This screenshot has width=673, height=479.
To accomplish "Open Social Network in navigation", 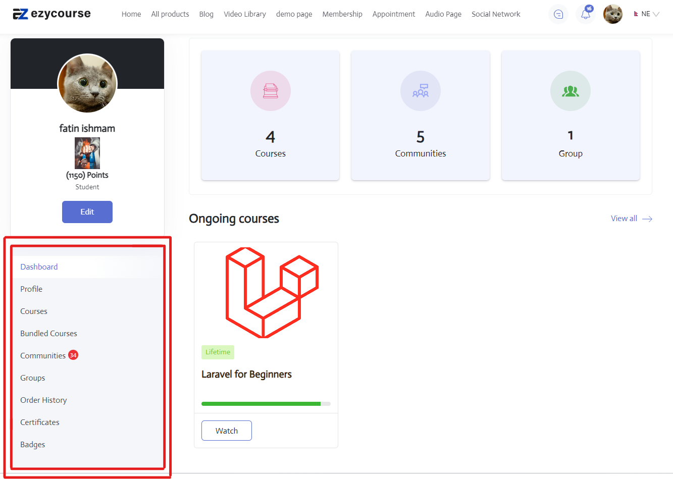I will point(496,14).
